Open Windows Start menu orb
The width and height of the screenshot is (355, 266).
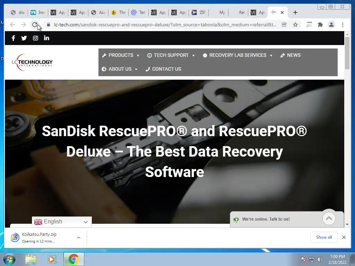pyautogui.click(x=9, y=259)
